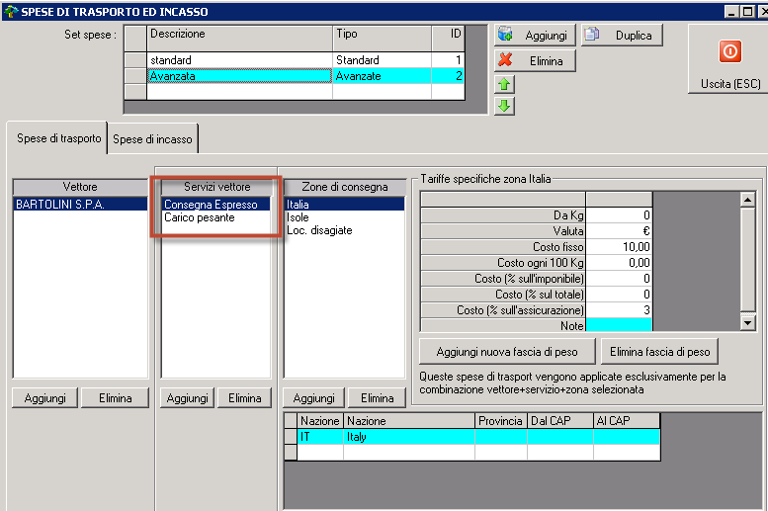
Task: Click Elimina under Vettore list
Action: tap(115, 398)
